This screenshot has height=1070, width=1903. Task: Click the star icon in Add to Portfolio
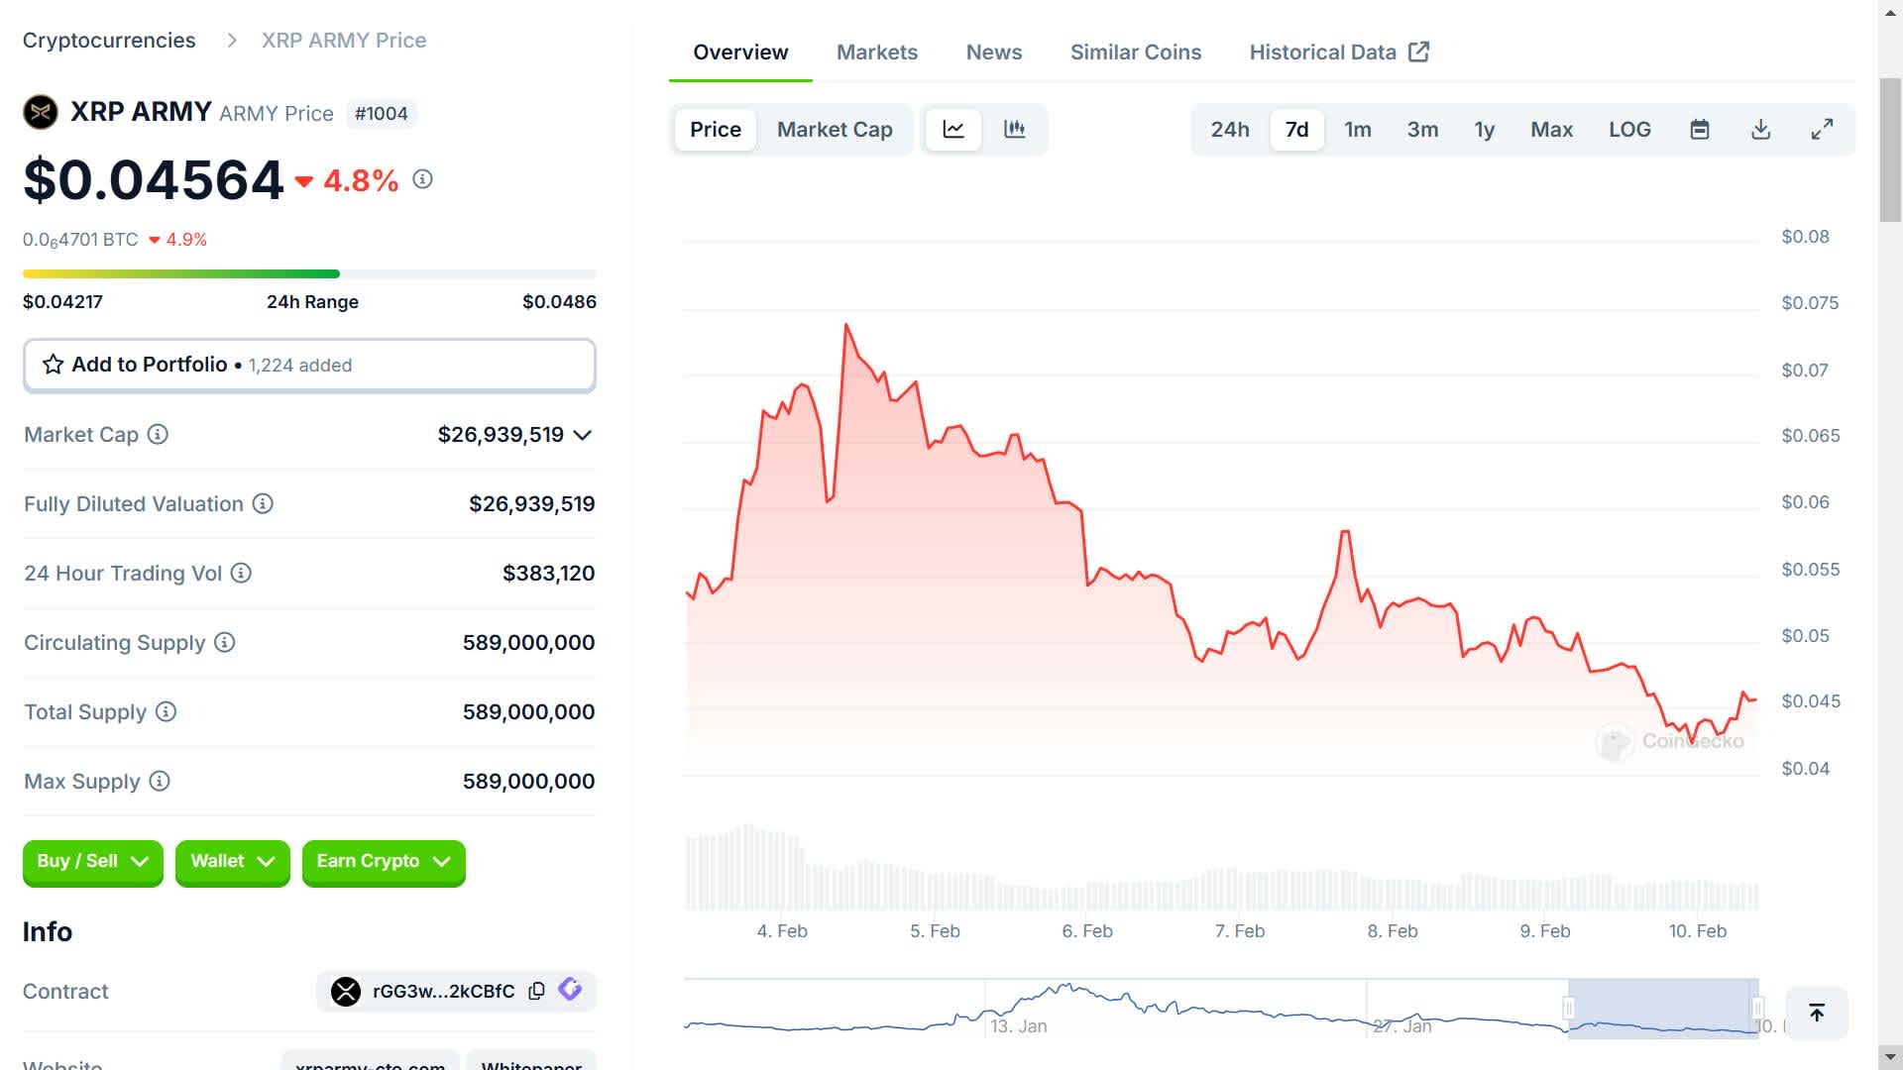click(x=54, y=365)
